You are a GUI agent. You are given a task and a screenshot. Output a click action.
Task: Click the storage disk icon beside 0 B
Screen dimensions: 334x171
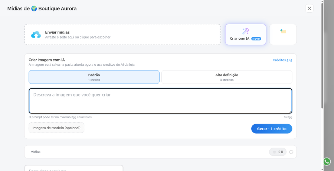point(274,152)
